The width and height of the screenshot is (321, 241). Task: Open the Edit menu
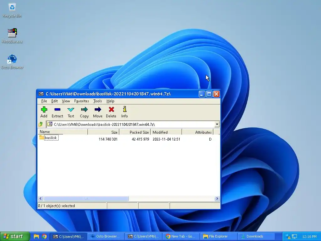55,101
